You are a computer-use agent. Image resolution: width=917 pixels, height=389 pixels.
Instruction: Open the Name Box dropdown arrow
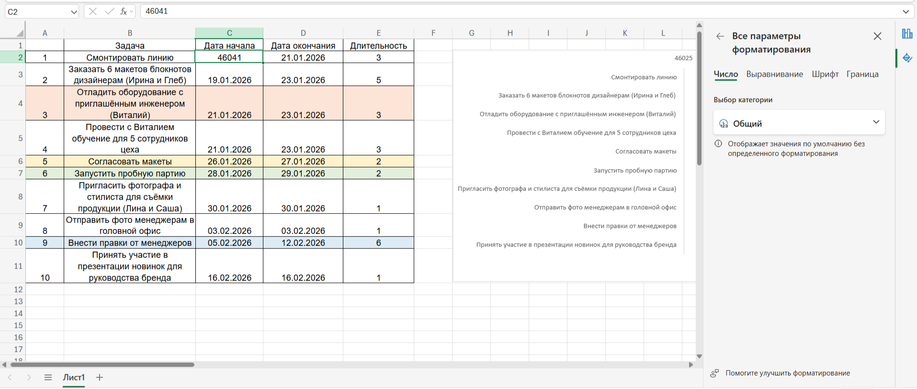[x=74, y=12]
